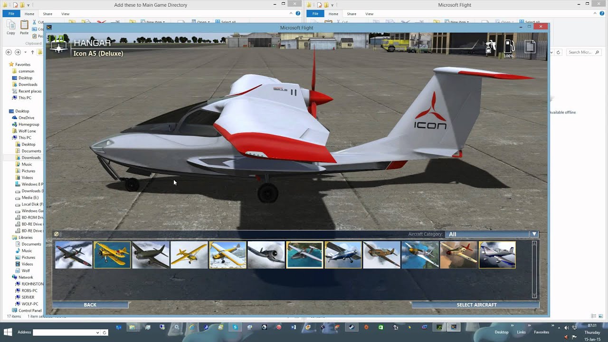Select OneDrive in the Explorer tree
Screen dimensions: 608x342
[x=26, y=118]
